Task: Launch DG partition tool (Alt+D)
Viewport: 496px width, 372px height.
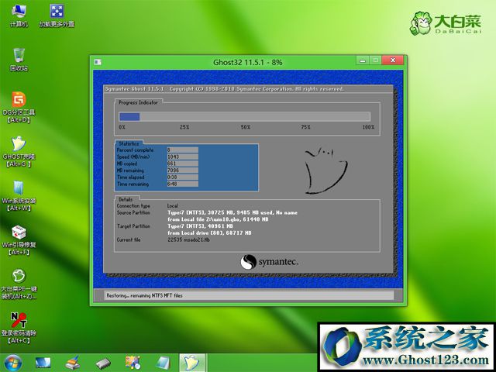Action: click(19, 107)
